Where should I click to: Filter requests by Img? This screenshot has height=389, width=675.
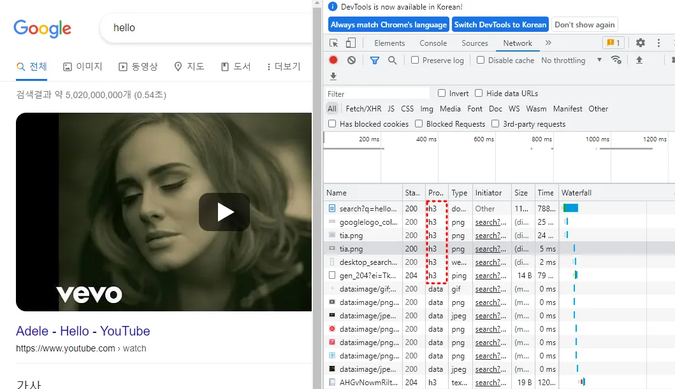426,109
